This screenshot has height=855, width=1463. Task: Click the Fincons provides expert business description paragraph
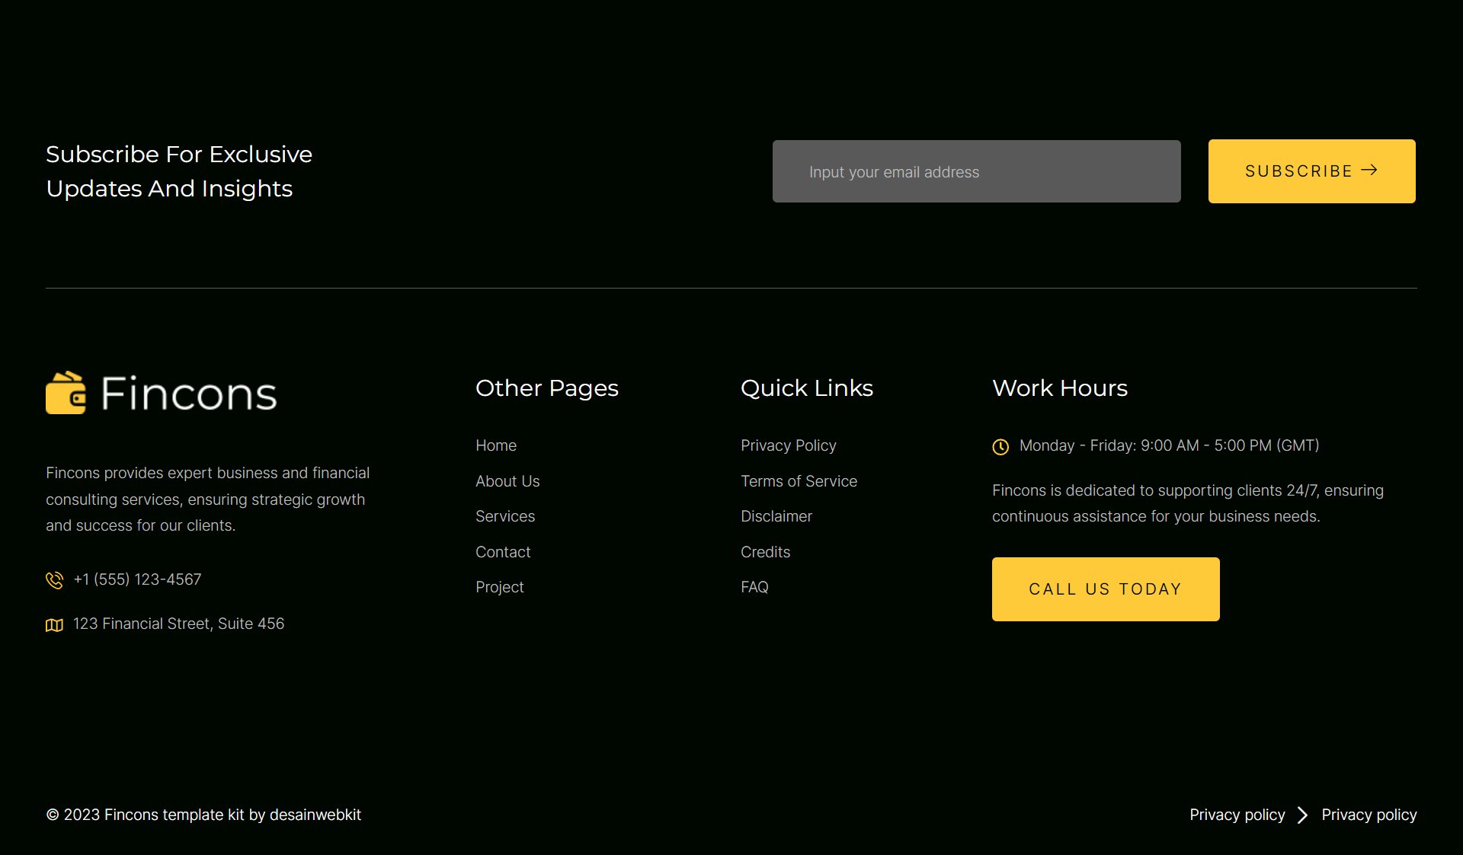208,499
